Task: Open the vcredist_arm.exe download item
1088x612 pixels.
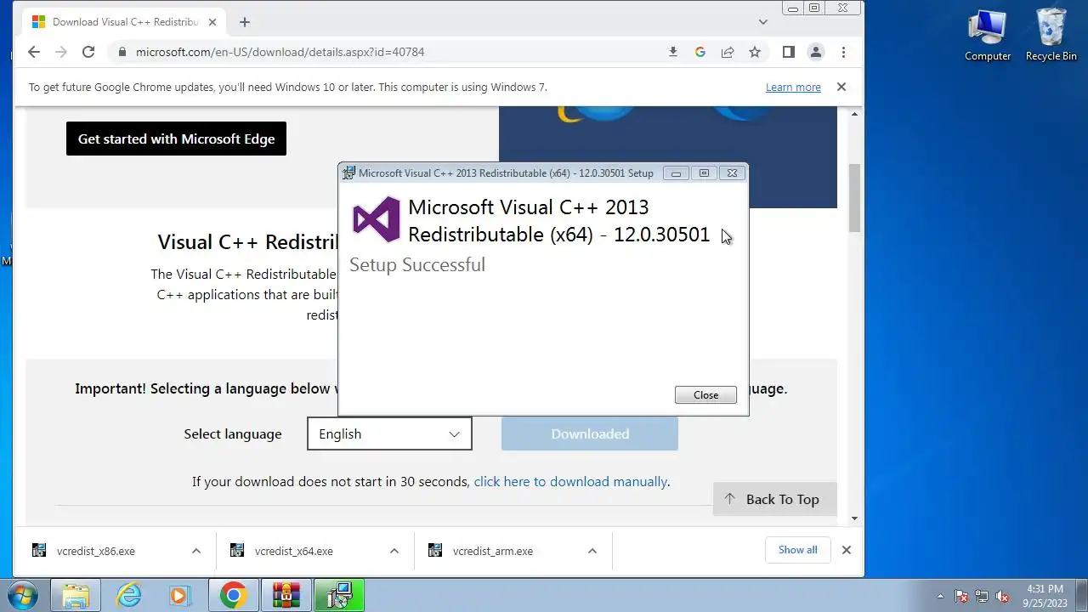Action: click(492, 551)
